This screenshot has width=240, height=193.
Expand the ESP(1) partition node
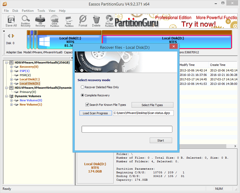(x=11, y=71)
